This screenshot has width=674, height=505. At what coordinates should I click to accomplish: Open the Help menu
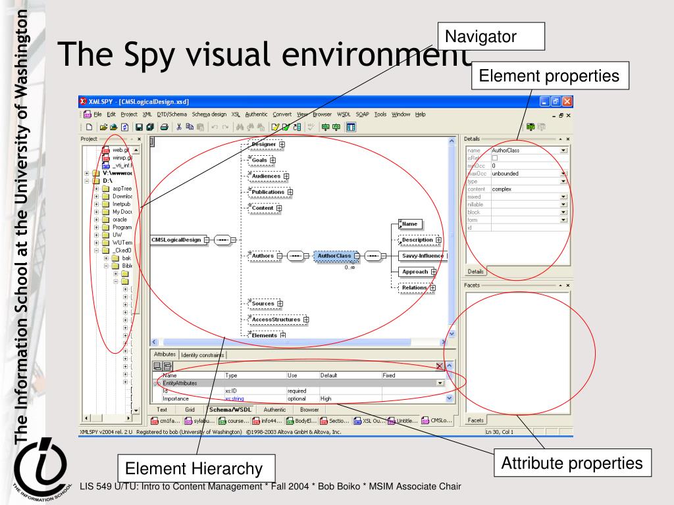point(421,114)
